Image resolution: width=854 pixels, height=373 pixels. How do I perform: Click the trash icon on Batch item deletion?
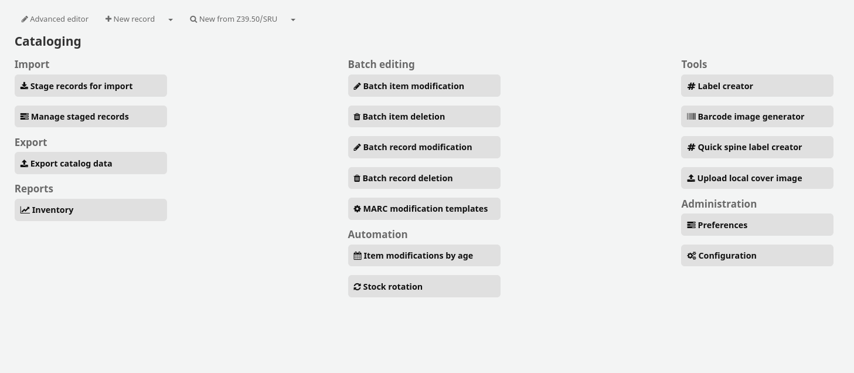pyautogui.click(x=357, y=117)
